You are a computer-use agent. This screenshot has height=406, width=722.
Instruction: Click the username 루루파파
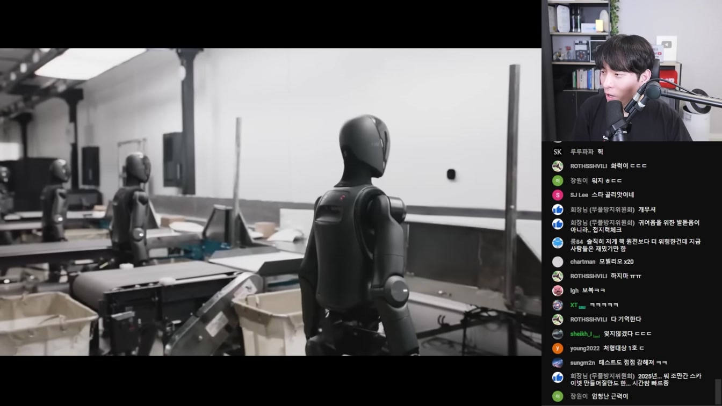point(582,152)
